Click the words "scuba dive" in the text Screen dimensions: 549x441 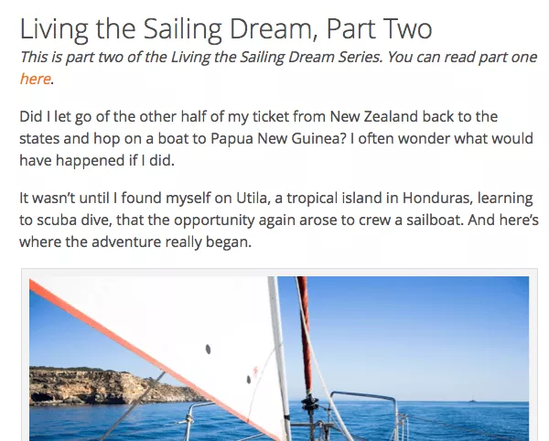click(73, 220)
